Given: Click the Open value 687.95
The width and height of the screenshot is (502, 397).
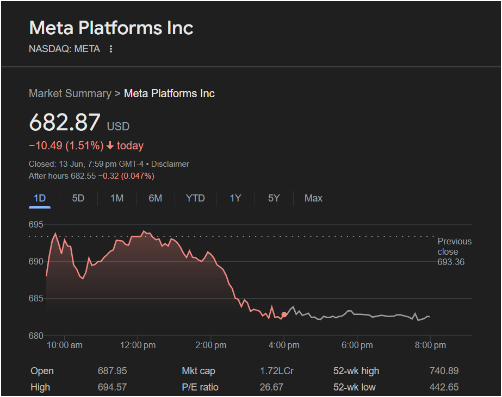Looking at the screenshot, I should click(113, 371).
